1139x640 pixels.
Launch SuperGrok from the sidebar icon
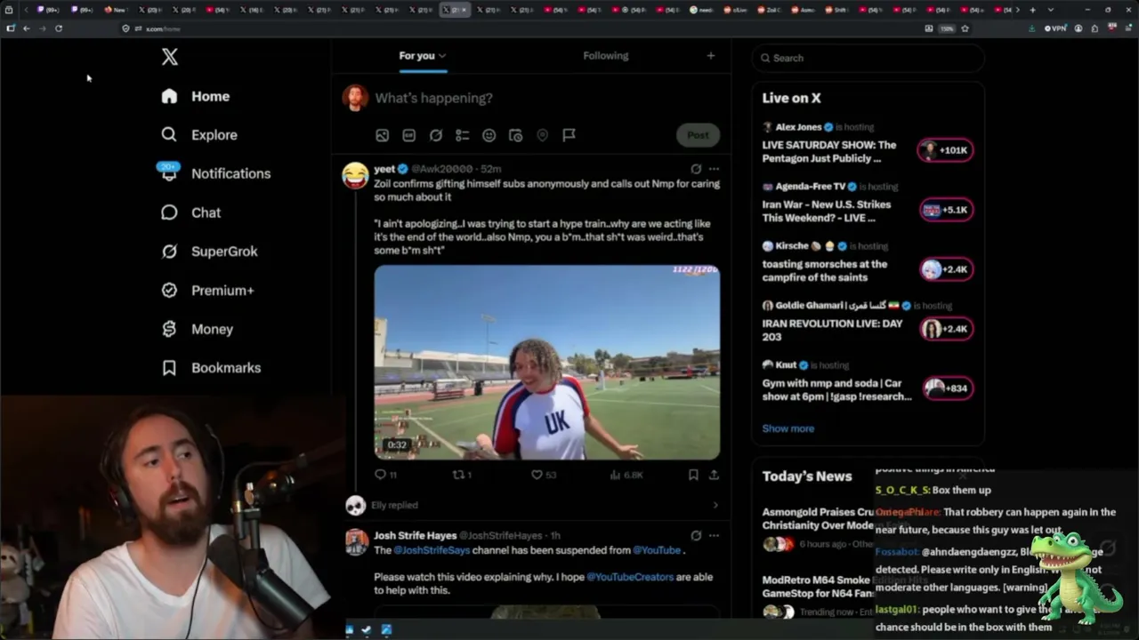click(169, 252)
